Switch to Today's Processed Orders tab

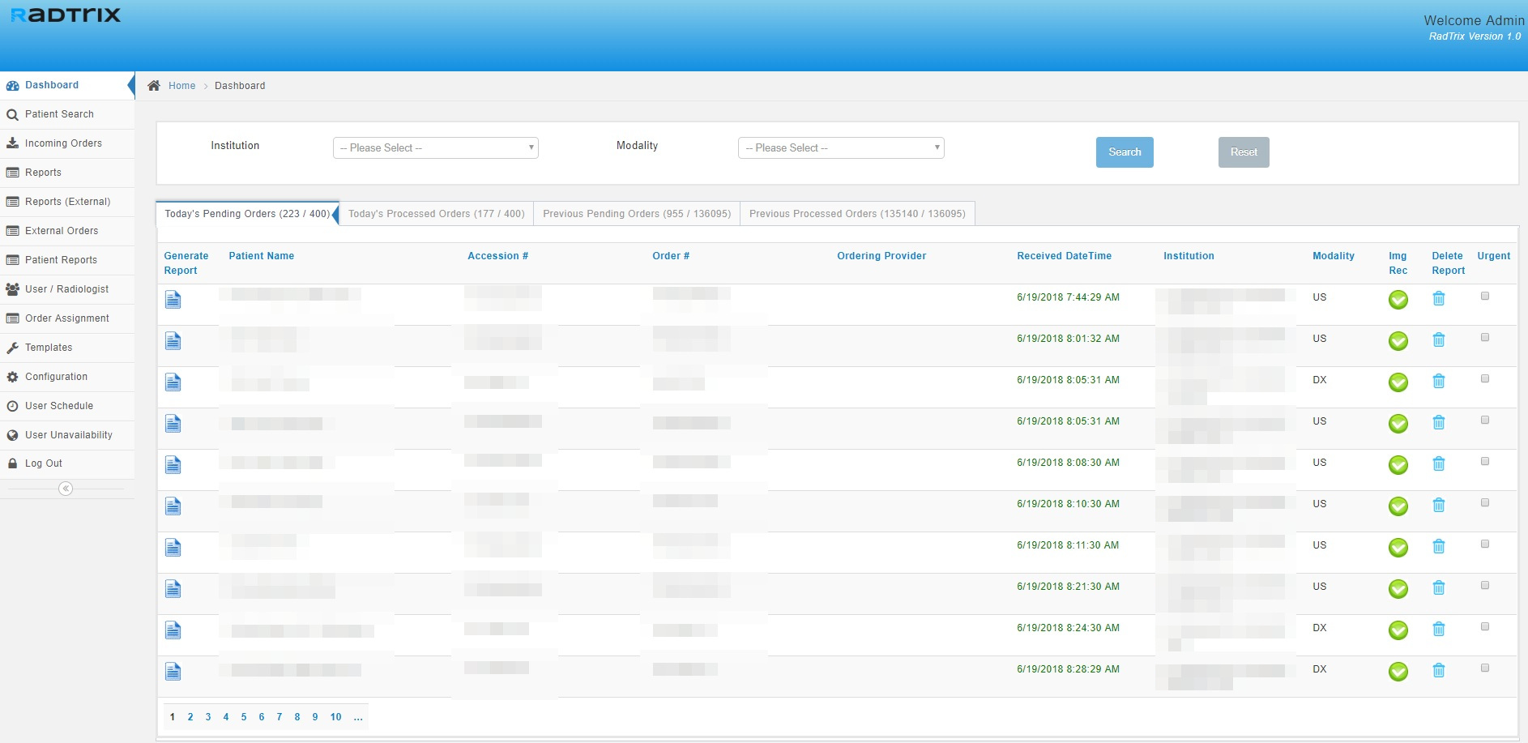(436, 214)
